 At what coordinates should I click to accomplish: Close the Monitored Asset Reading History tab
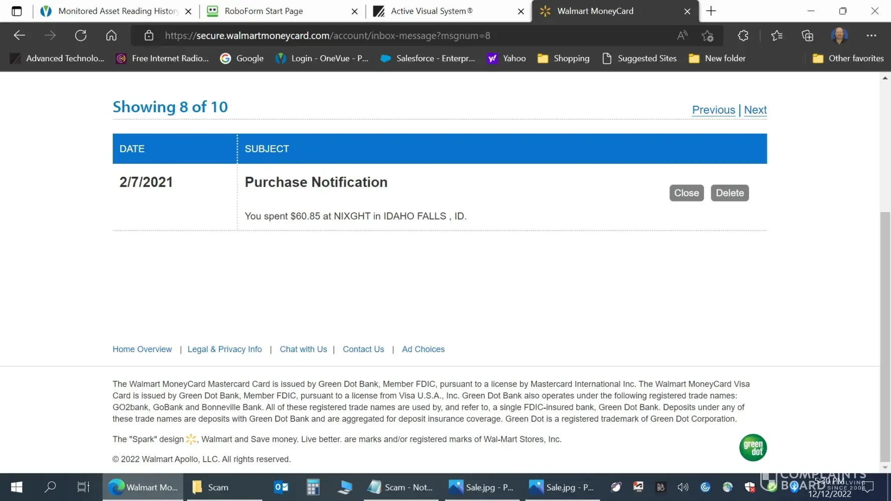point(188,12)
